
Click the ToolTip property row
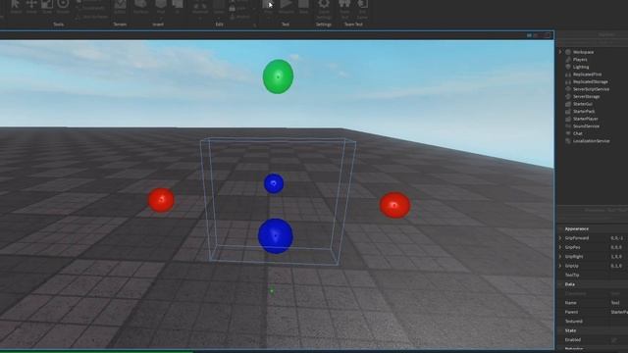tap(593, 275)
